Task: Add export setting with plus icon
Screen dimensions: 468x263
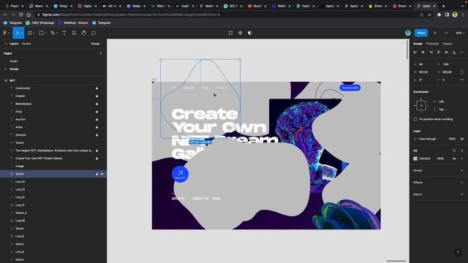Action: [x=462, y=194]
